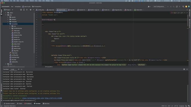The height and width of the screenshot is (107, 191).
Task: Hide the Terminal panel with minus icon
Action: (x=187, y=69)
